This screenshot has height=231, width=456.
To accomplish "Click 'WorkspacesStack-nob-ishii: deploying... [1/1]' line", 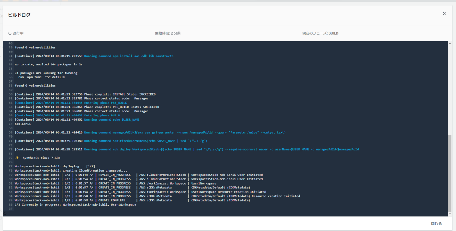I will click(x=55, y=166).
